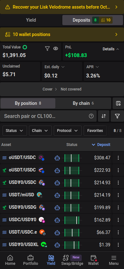Click the range bar of the USDC/USD₮0 row
The image size is (124, 269).
72,220
